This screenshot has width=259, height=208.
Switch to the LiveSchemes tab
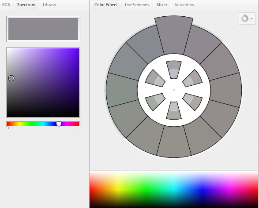pos(137,5)
